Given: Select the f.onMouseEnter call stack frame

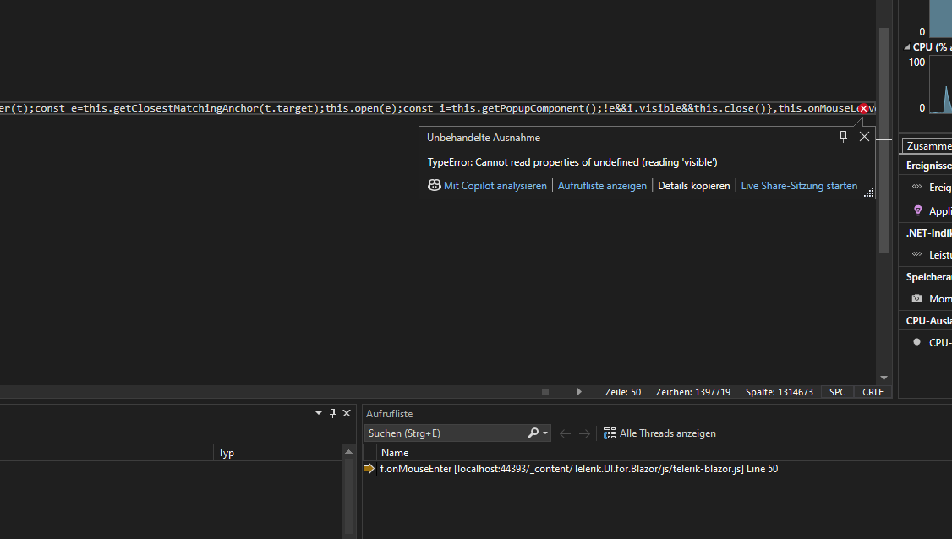Looking at the screenshot, I should tap(579, 469).
